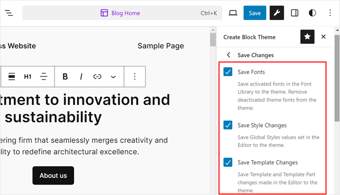Unpin the Create Block Theme star icon
The height and width of the screenshot is (195, 340).
click(x=307, y=36)
